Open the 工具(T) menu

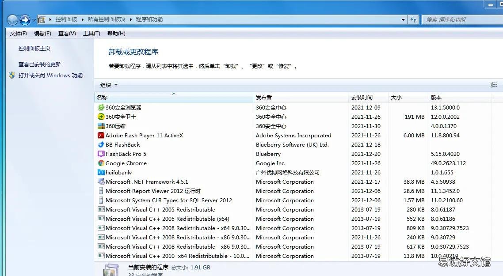click(92, 33)
